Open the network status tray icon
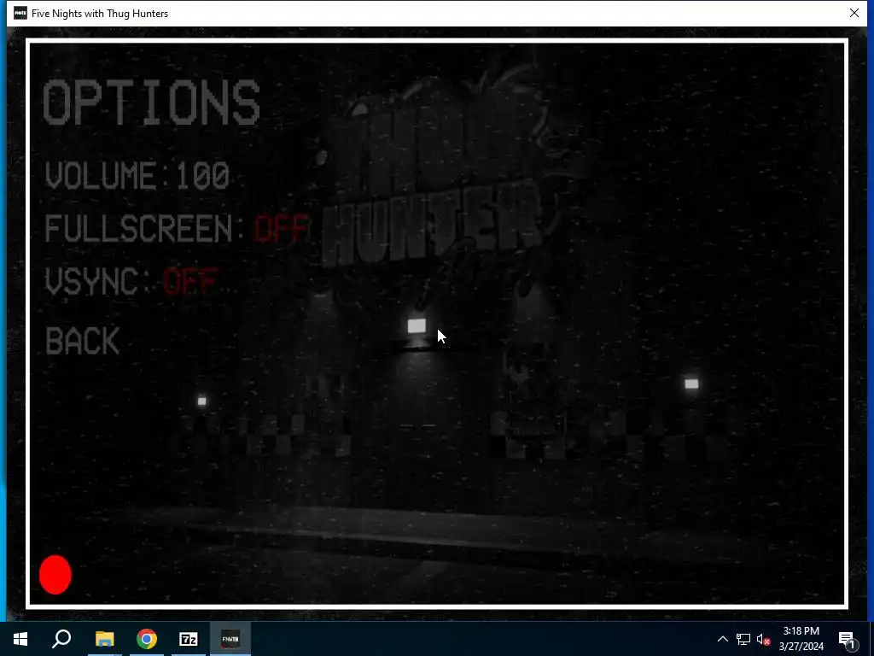The width and height of the screenshot is (874, 656). [x=743, y=639]
